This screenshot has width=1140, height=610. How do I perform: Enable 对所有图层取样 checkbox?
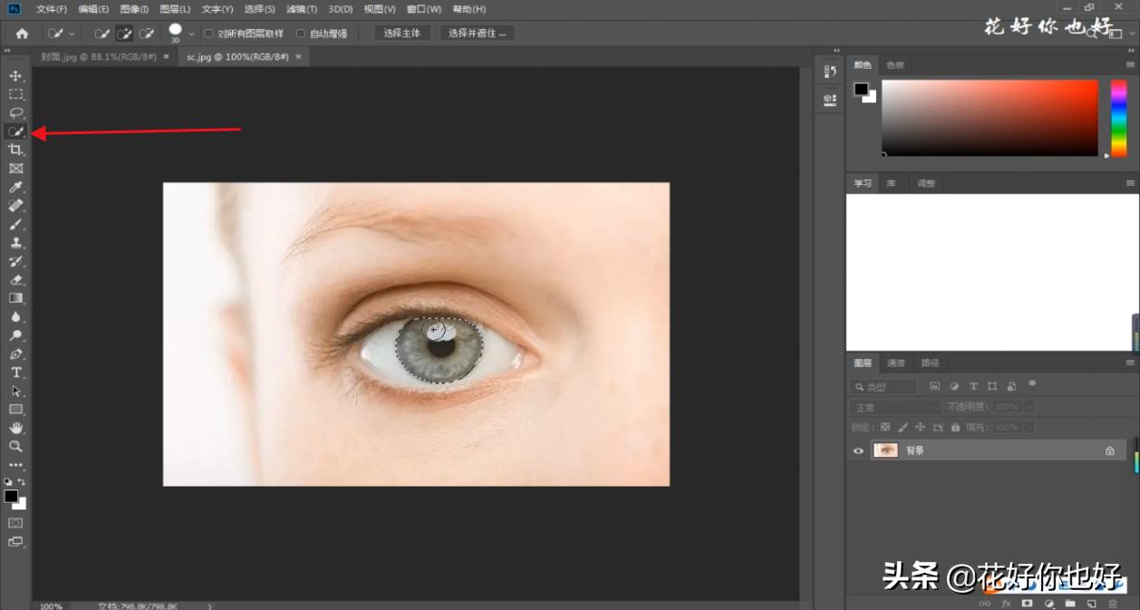click(208, 34)
